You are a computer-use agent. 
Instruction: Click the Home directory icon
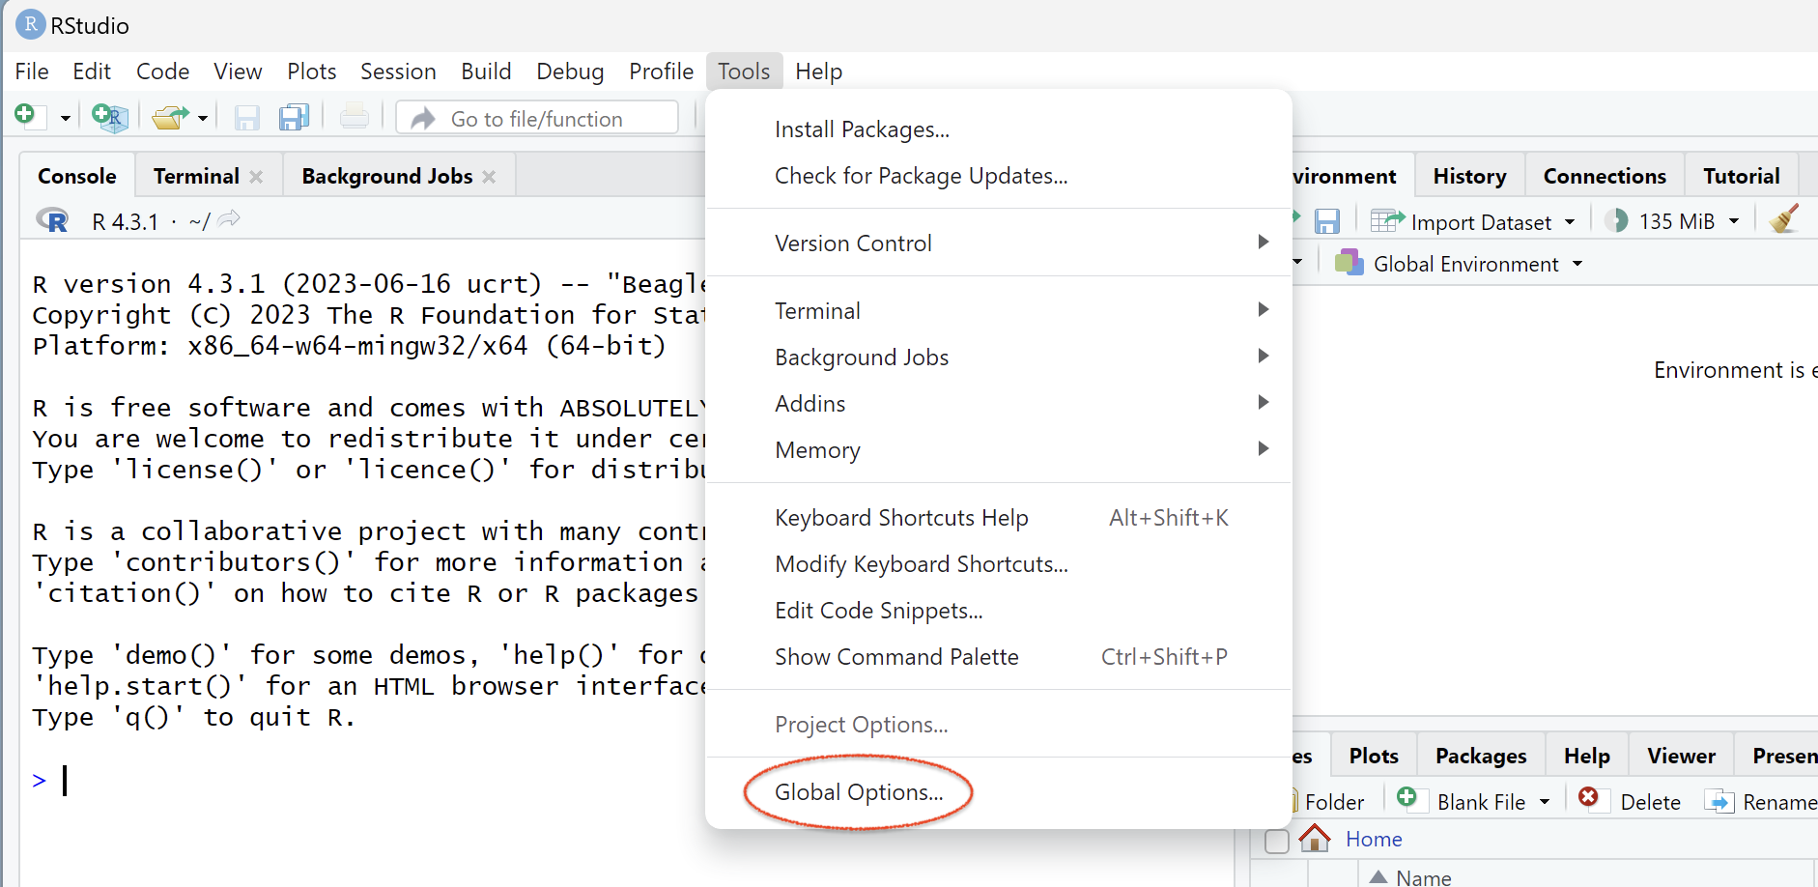click(1315, 838)
